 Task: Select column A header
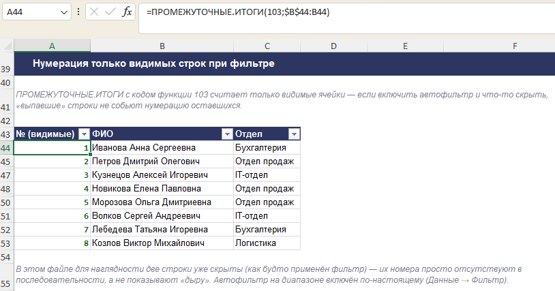52,46
